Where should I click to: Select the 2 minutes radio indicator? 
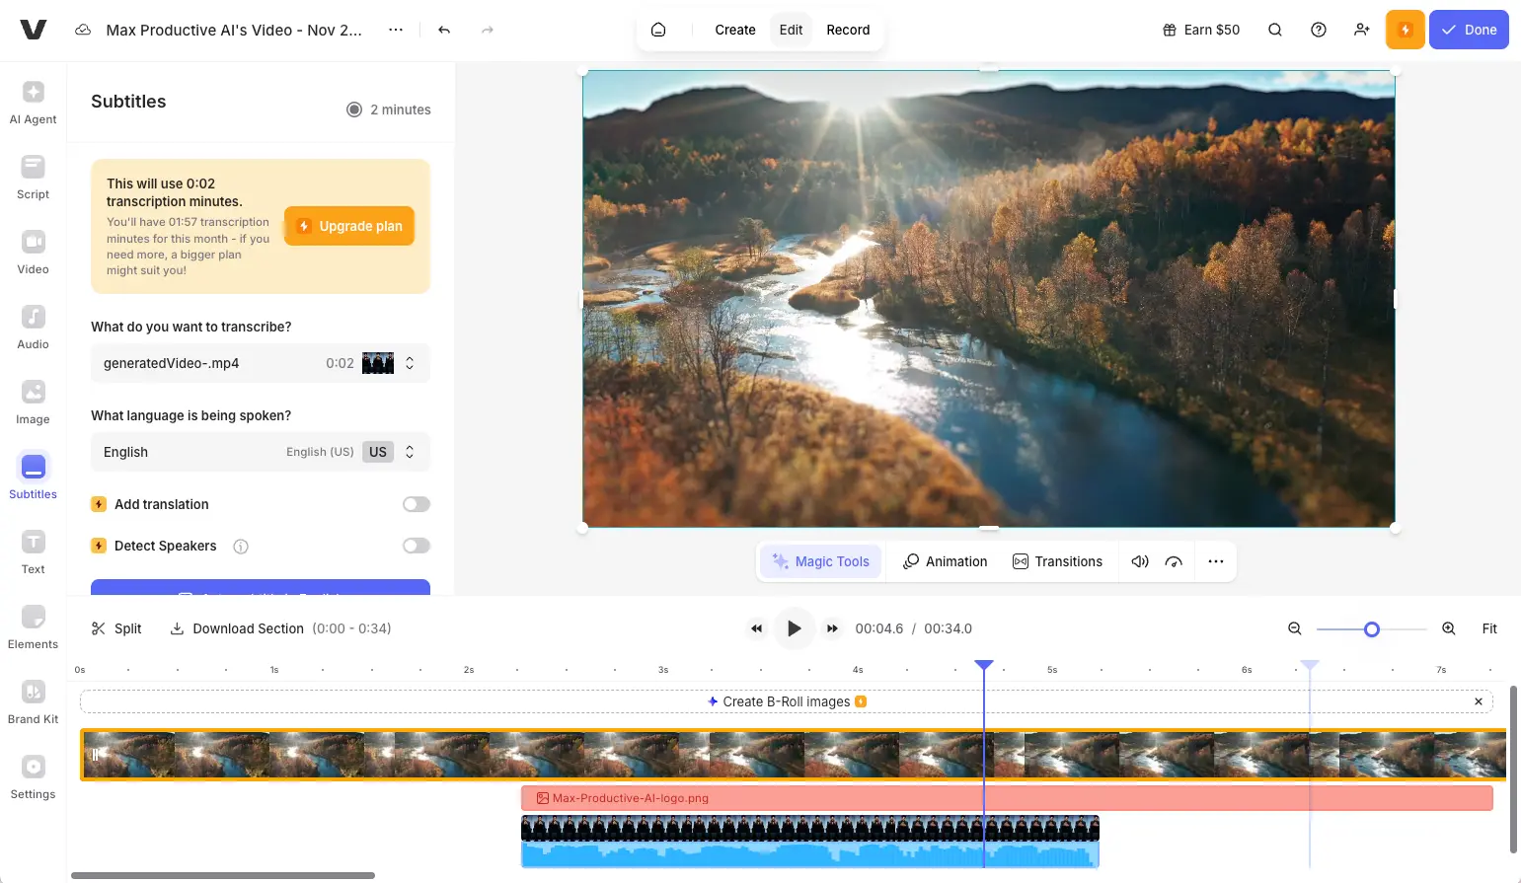click(x=354, y=110)
